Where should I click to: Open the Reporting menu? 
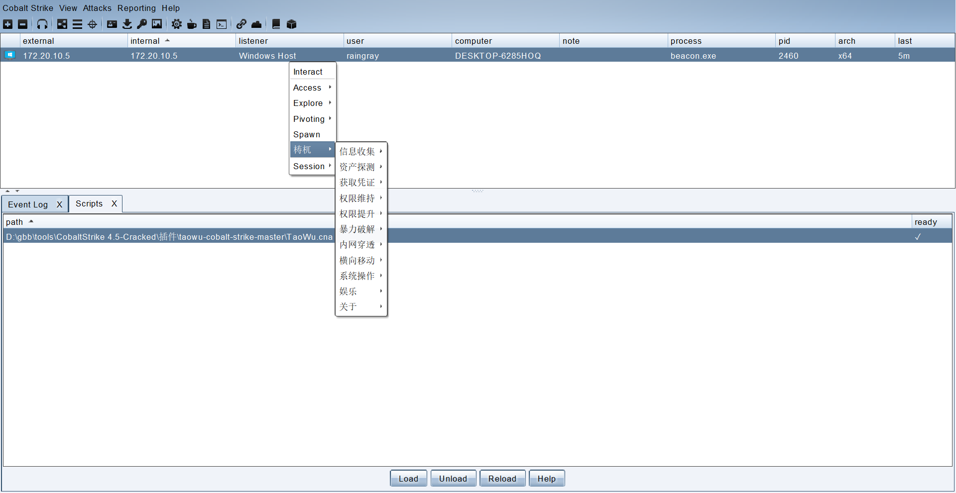click(136, 8)
